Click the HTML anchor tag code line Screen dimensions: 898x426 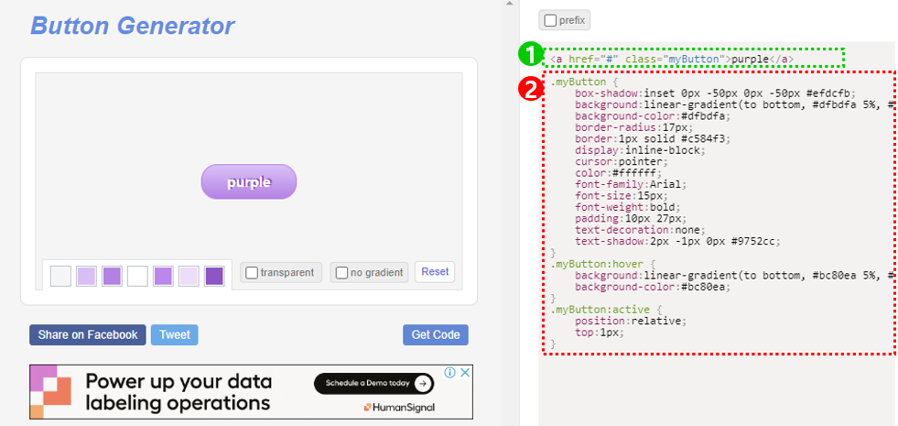[672, 59]
